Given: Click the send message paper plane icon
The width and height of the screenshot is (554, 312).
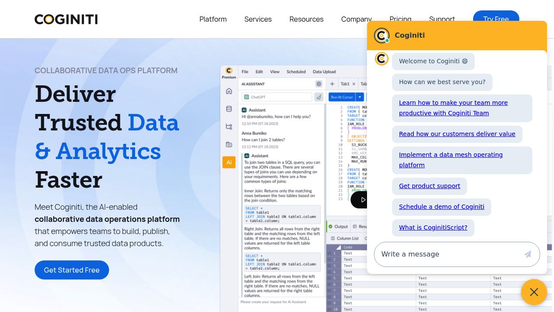Looking at the screenshot, I should (x=528, y=254).
